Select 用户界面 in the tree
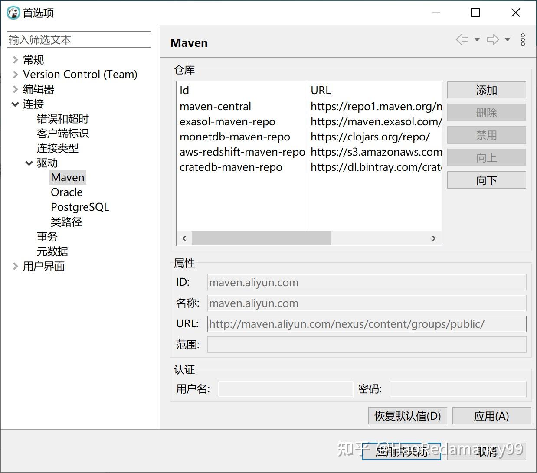This screenshot has width=537, height=473. pos(44,266)
